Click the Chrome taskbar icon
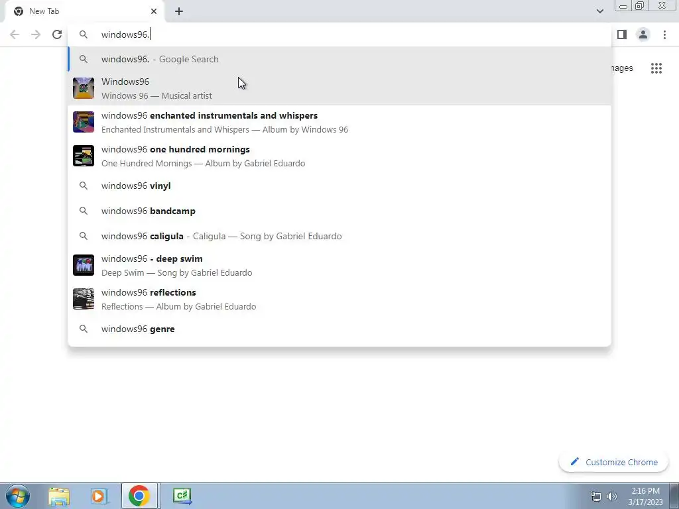The image size is (679, 509). click(139, 496)
